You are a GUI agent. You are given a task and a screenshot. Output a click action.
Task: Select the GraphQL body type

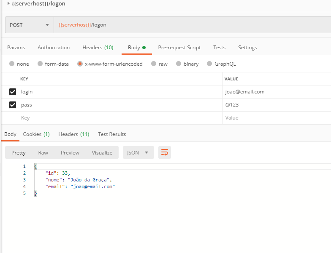209,64
